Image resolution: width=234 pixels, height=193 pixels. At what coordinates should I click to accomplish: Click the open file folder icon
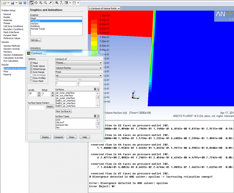4,3
